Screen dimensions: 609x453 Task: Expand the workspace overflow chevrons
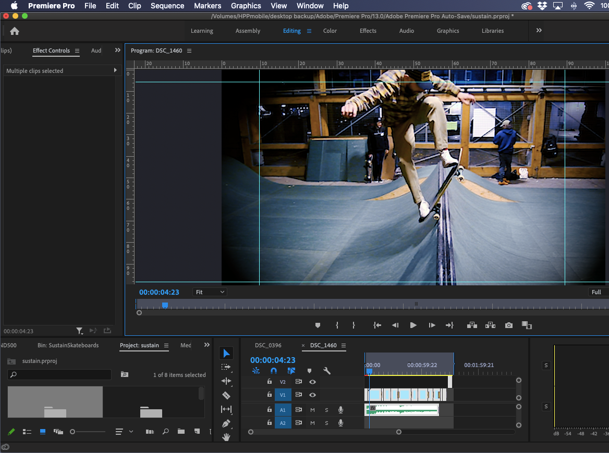(539, 31)
